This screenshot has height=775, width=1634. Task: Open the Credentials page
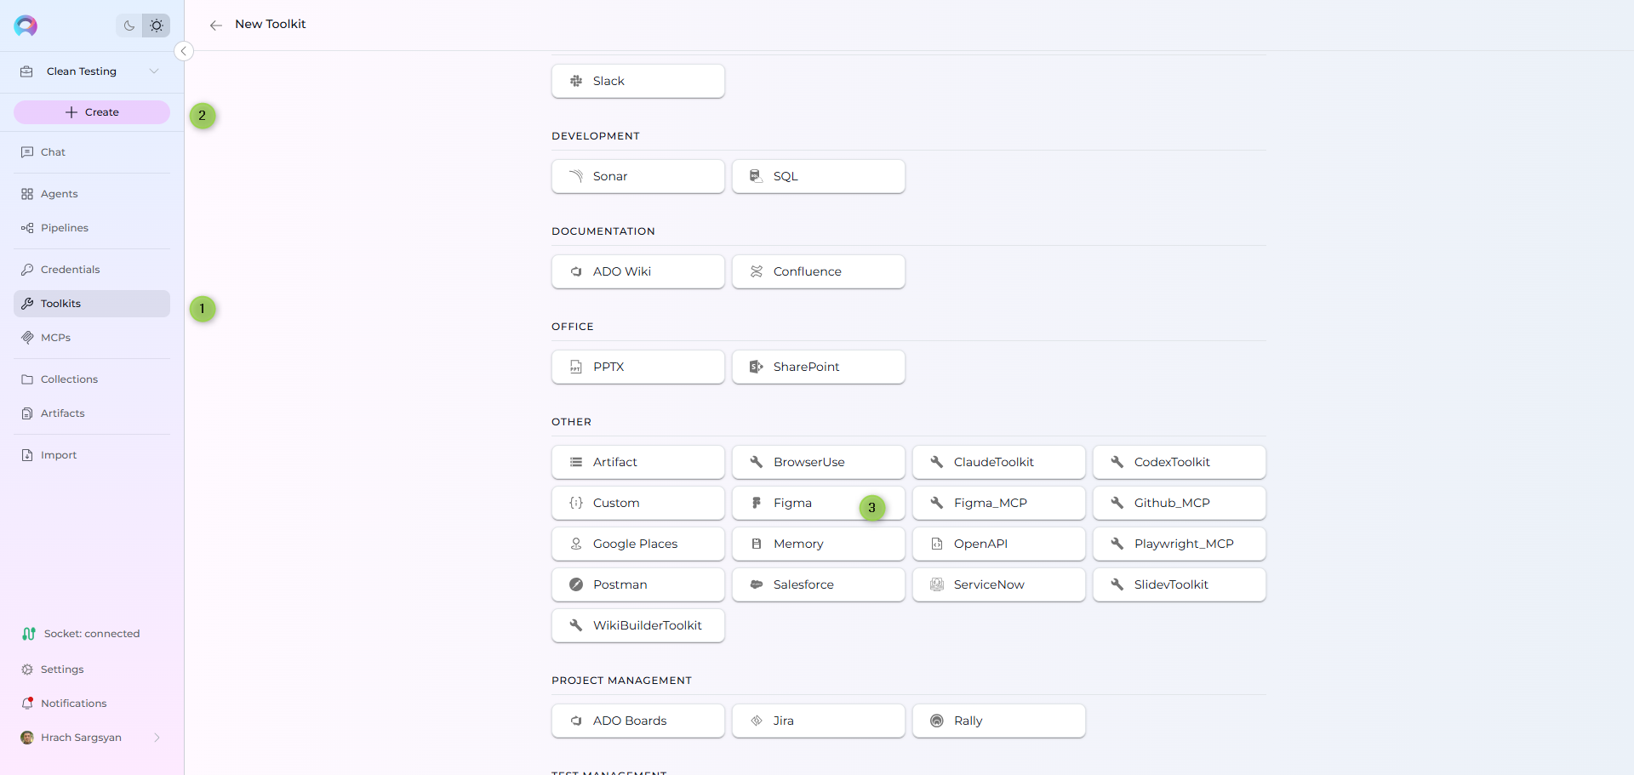pyautogui.click(x=70, y=270)
